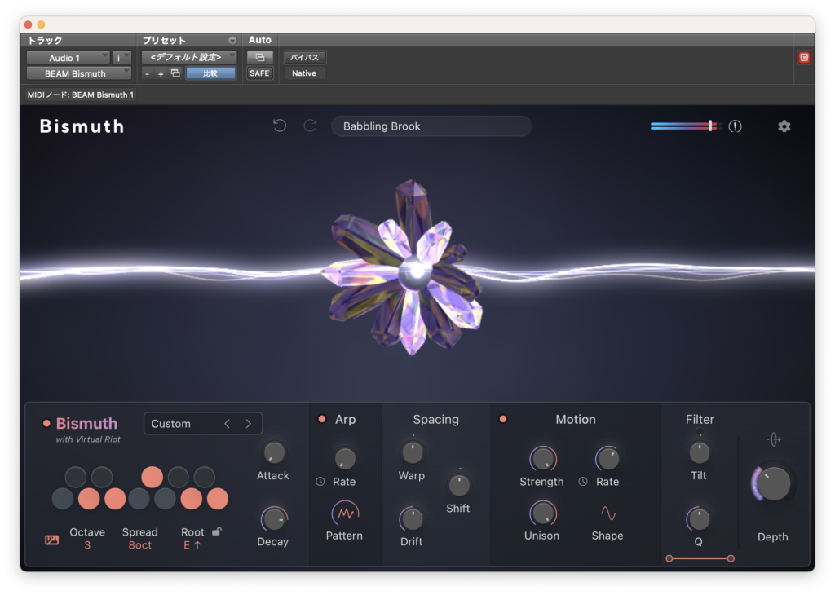This screenshot has width=835, height=595.
Task: Select the Arp Pattern waveform icon
Action: (x=345, y=513)
